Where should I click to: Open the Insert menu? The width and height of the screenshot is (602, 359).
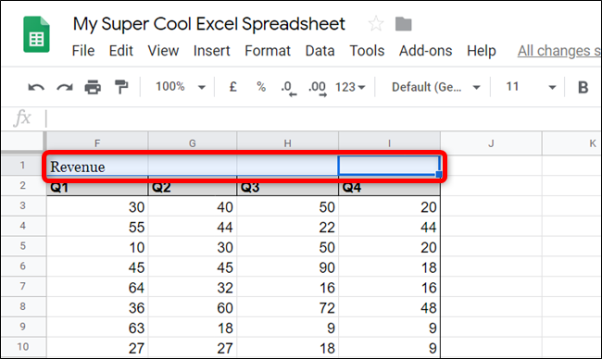click(x=211, y=51)
